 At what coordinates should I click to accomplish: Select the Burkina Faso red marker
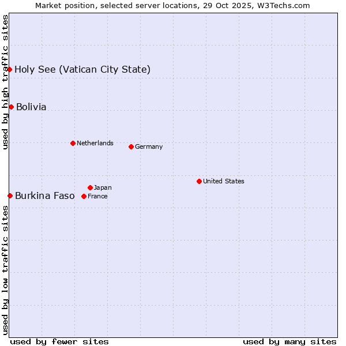(10, 195)
